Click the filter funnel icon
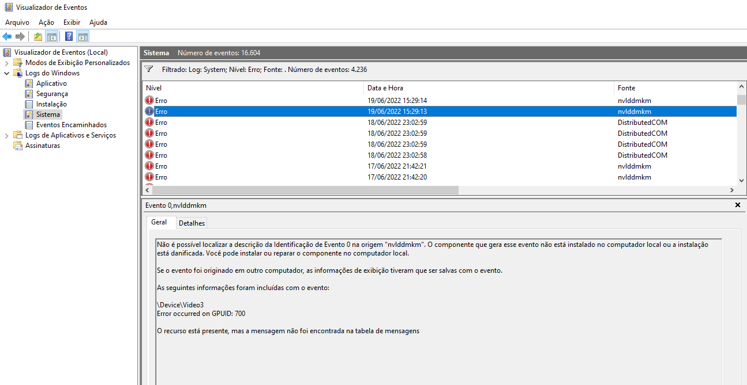Image resolution: width=747 pixels, height=385 pixels. point(149,70)
